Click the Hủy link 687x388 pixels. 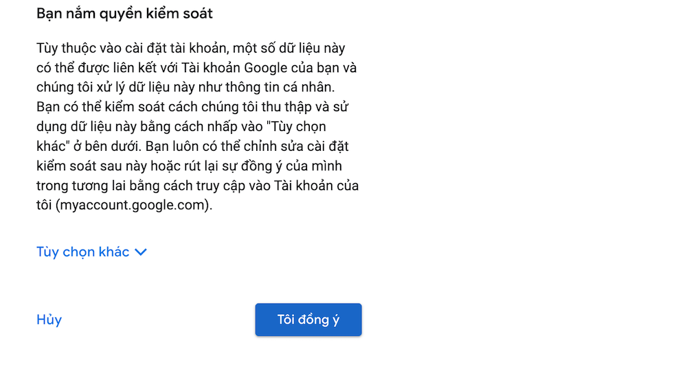[49, 320]
